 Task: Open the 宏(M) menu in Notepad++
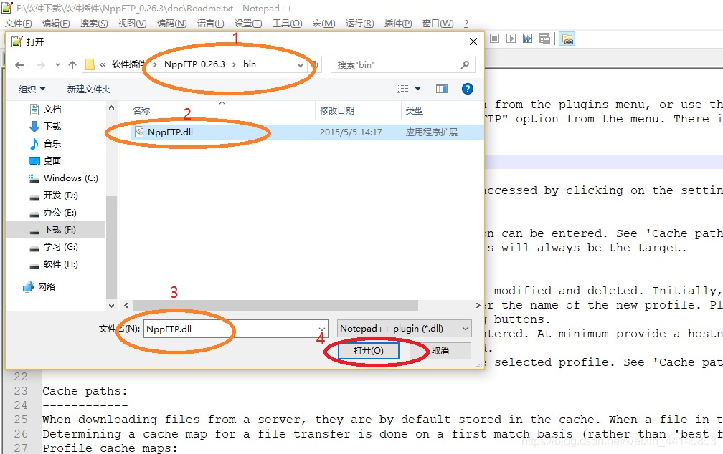pyautogui.click(x=323, y=24)
